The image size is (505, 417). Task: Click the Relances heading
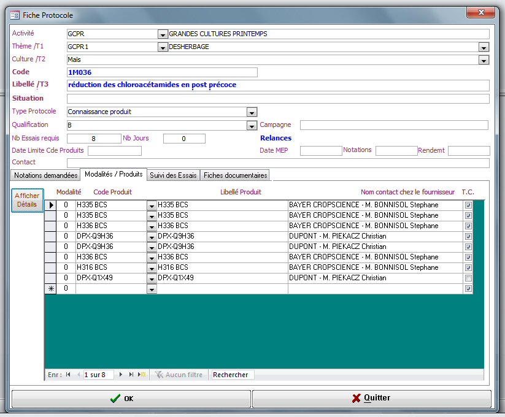point(276,138)
